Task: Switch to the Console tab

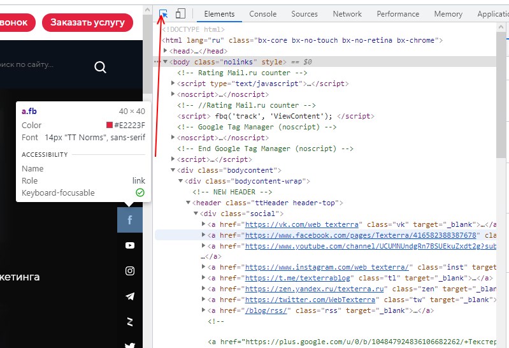Action: [262, 14]
